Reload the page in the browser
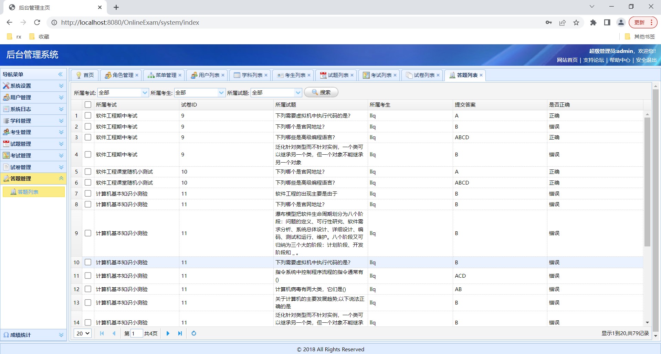 [x=37, y=23]
